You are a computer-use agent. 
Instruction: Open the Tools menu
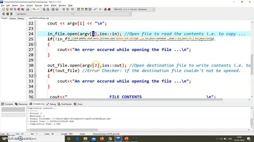pos(46,6)
